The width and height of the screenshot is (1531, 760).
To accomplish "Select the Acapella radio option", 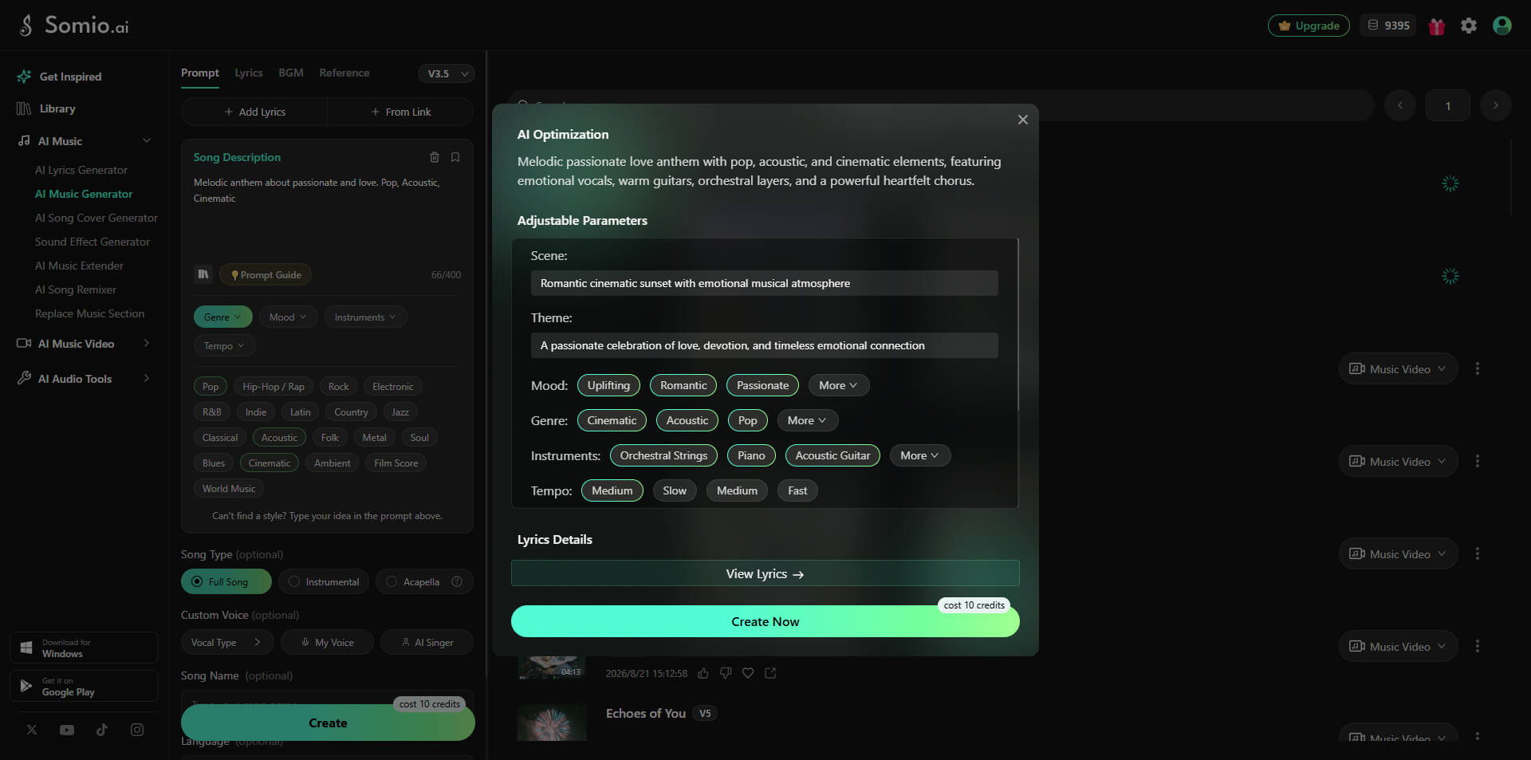I will pos(424,581).
